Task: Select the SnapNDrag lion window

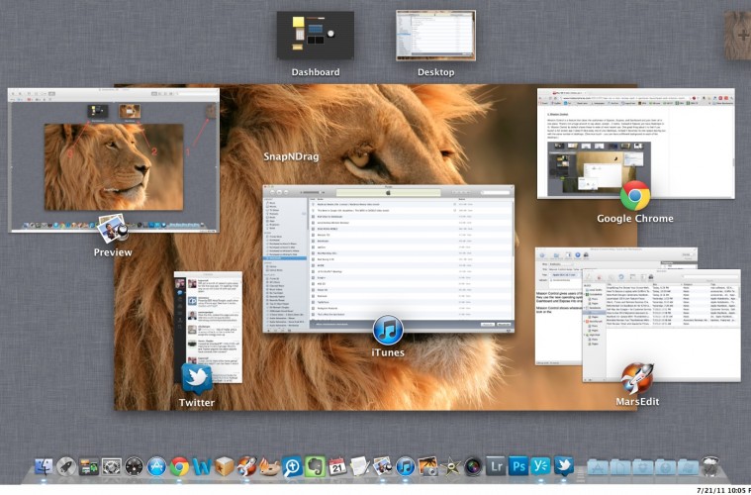Action: (396, 129)
